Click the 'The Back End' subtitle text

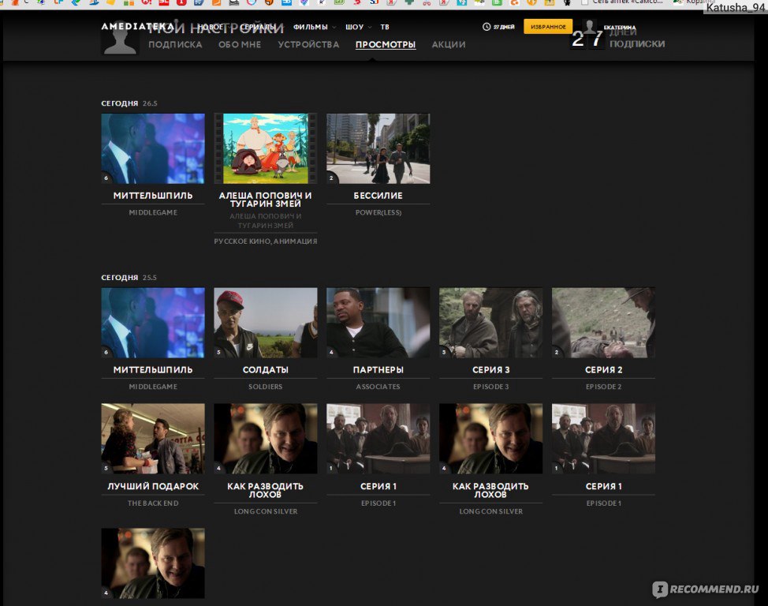(x=153, y=503)
